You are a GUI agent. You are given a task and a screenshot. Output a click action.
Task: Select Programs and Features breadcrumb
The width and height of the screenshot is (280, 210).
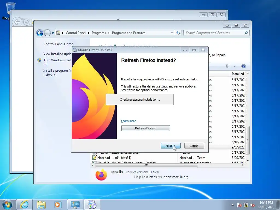[x=129, y=33]
